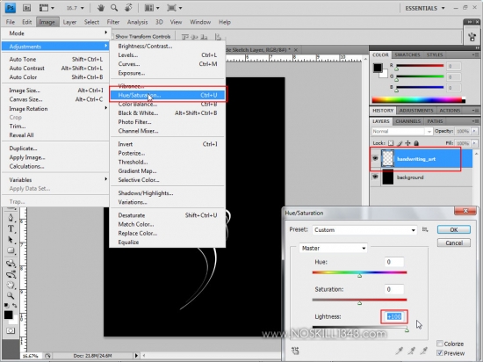Select the 3D Orbit camera tool
This screenshot has height=362, width=483.
pos(11,274)
